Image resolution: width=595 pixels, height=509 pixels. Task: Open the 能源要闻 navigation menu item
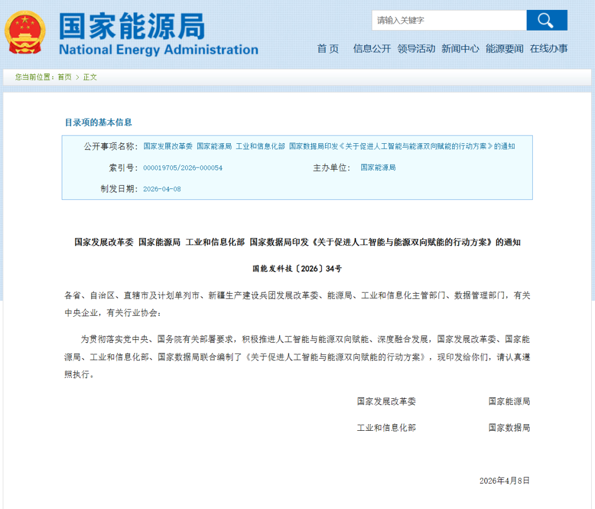[x=505, y=48]
